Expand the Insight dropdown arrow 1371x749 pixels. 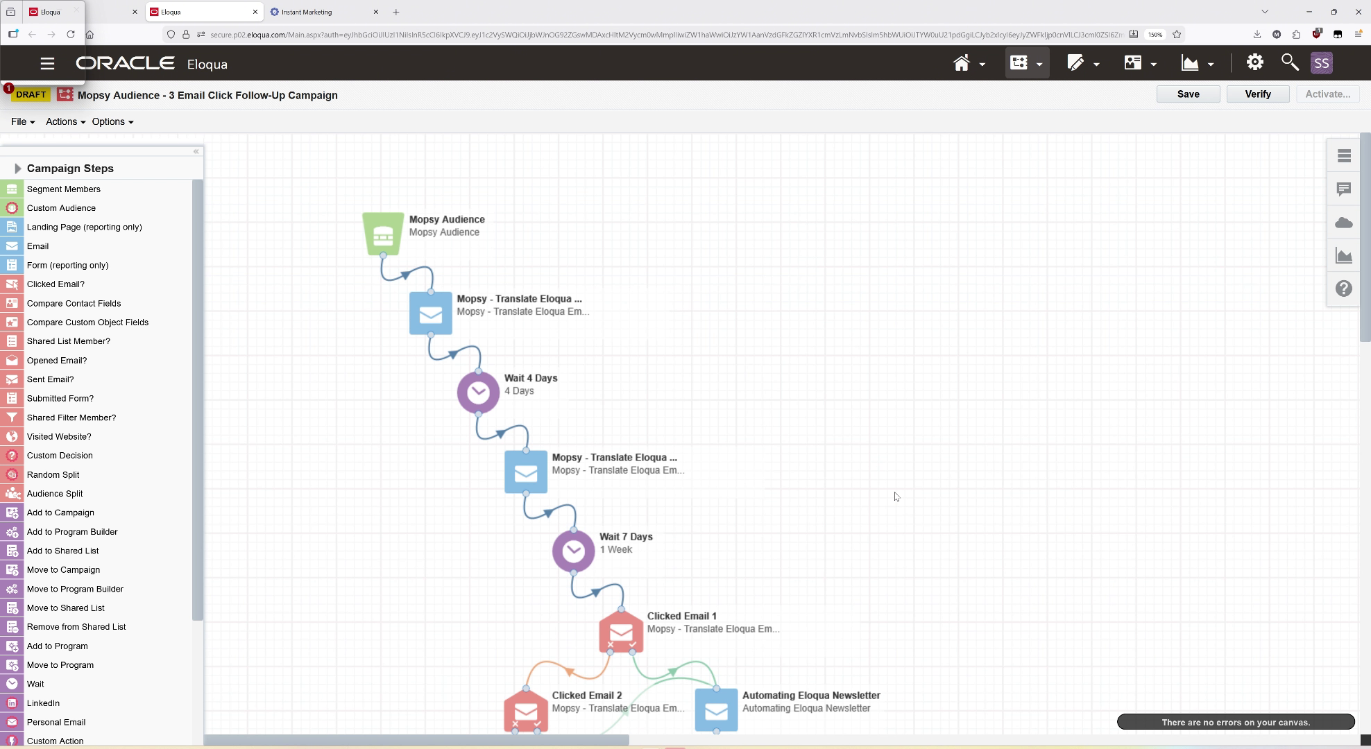[1211, 64]
